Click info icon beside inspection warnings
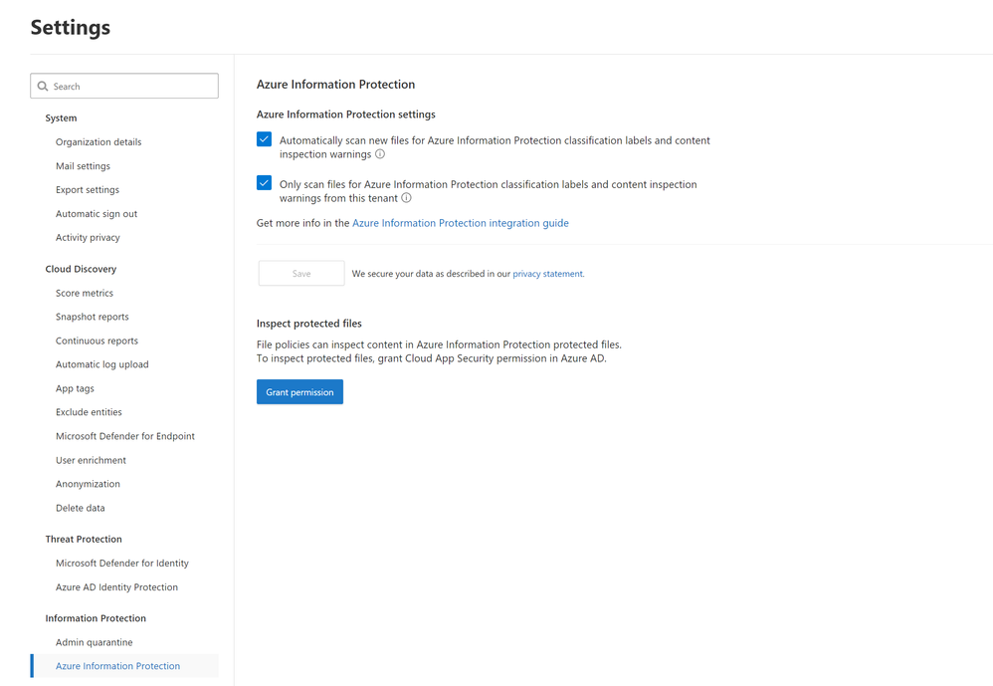 [x=380, y=154]
